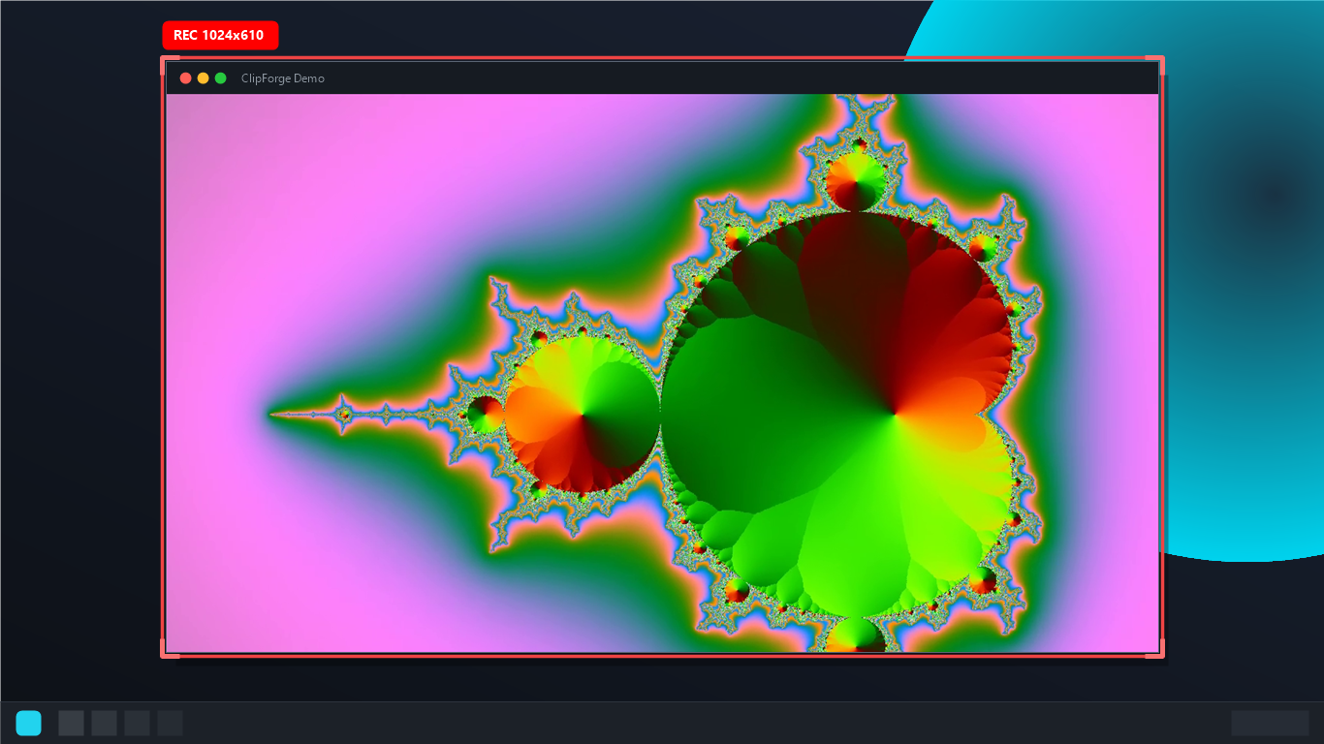1324x744 pixels.
Task: Click the red REC 1024x610 recording badge
Action: 220,35
